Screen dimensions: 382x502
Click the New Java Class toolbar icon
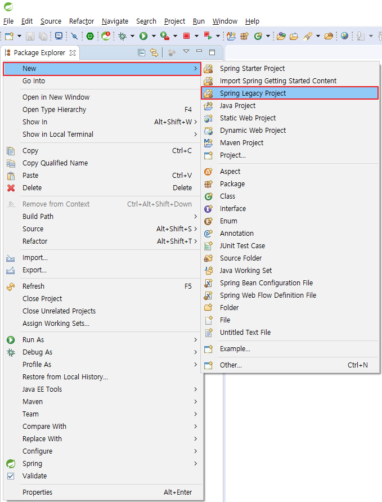tap(258, 36)
